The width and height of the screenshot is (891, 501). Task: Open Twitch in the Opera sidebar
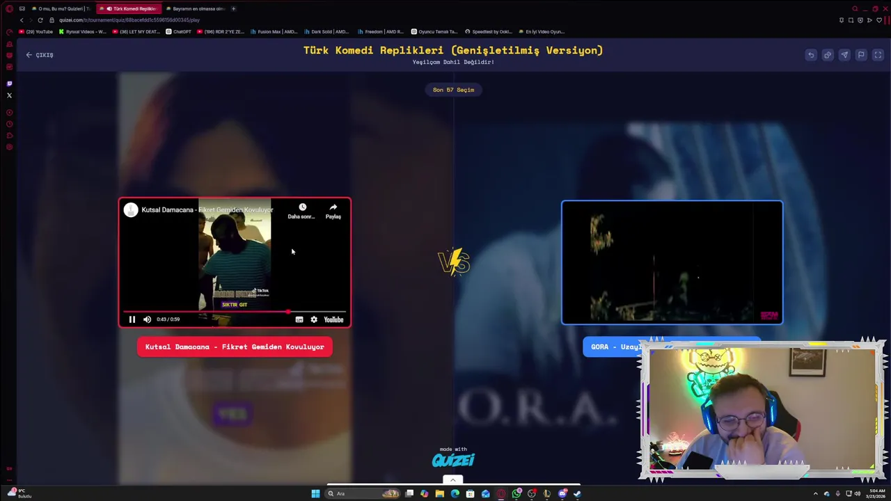pos(9,83)
